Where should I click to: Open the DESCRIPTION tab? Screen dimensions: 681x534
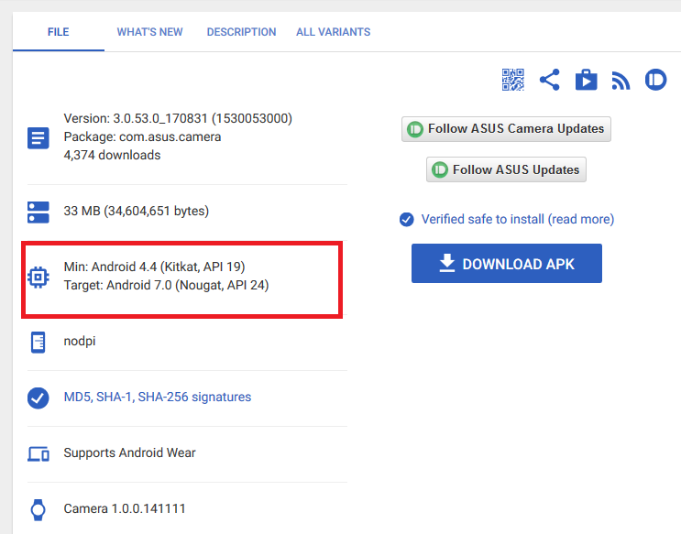click(x=241, y=32)
